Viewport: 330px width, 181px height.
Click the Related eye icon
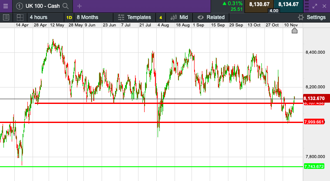(200, 17)
